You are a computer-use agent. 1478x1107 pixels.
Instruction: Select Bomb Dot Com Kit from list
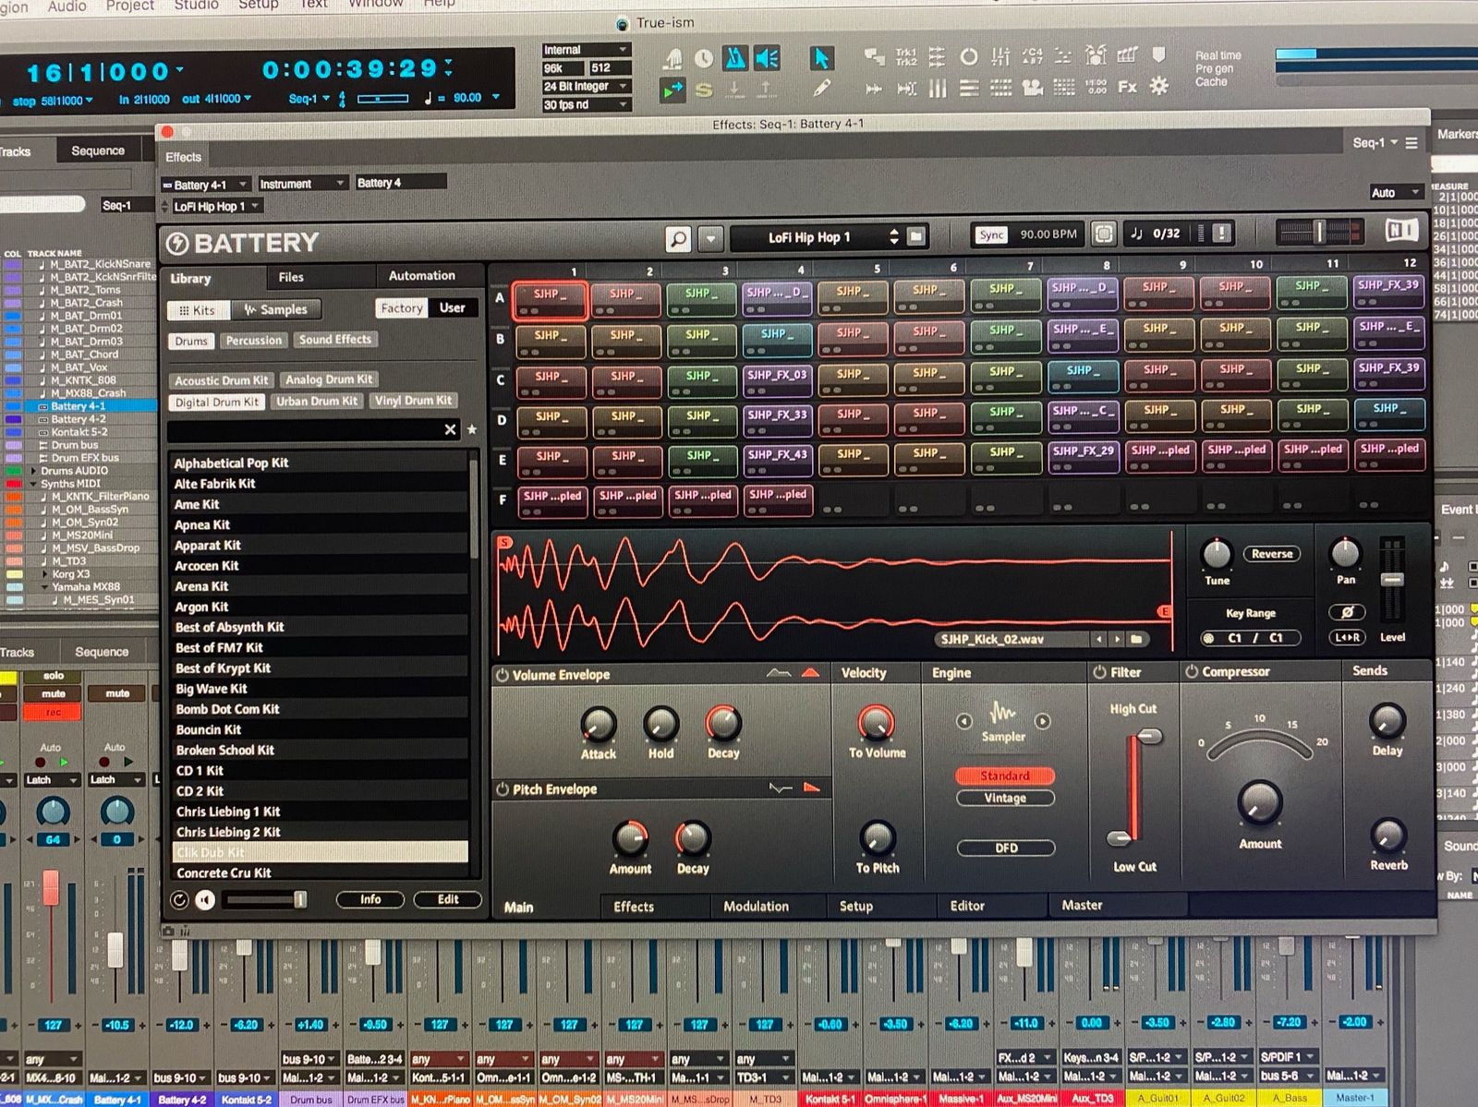coord(227,709)
